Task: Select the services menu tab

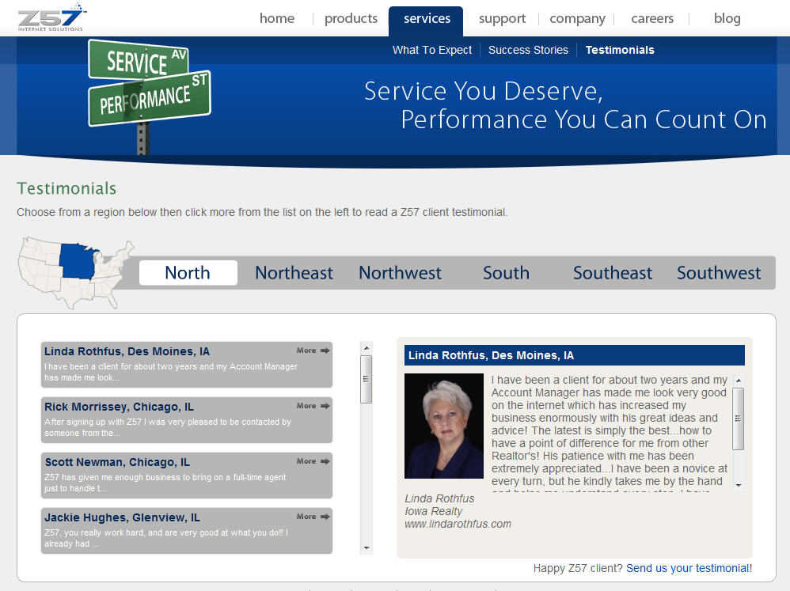Action: point(426,20)
